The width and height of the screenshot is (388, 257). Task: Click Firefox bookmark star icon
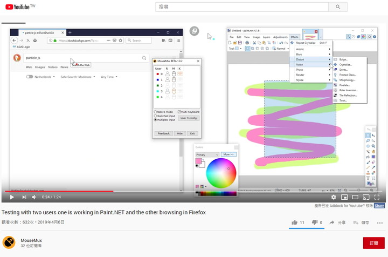click(121, 40)
